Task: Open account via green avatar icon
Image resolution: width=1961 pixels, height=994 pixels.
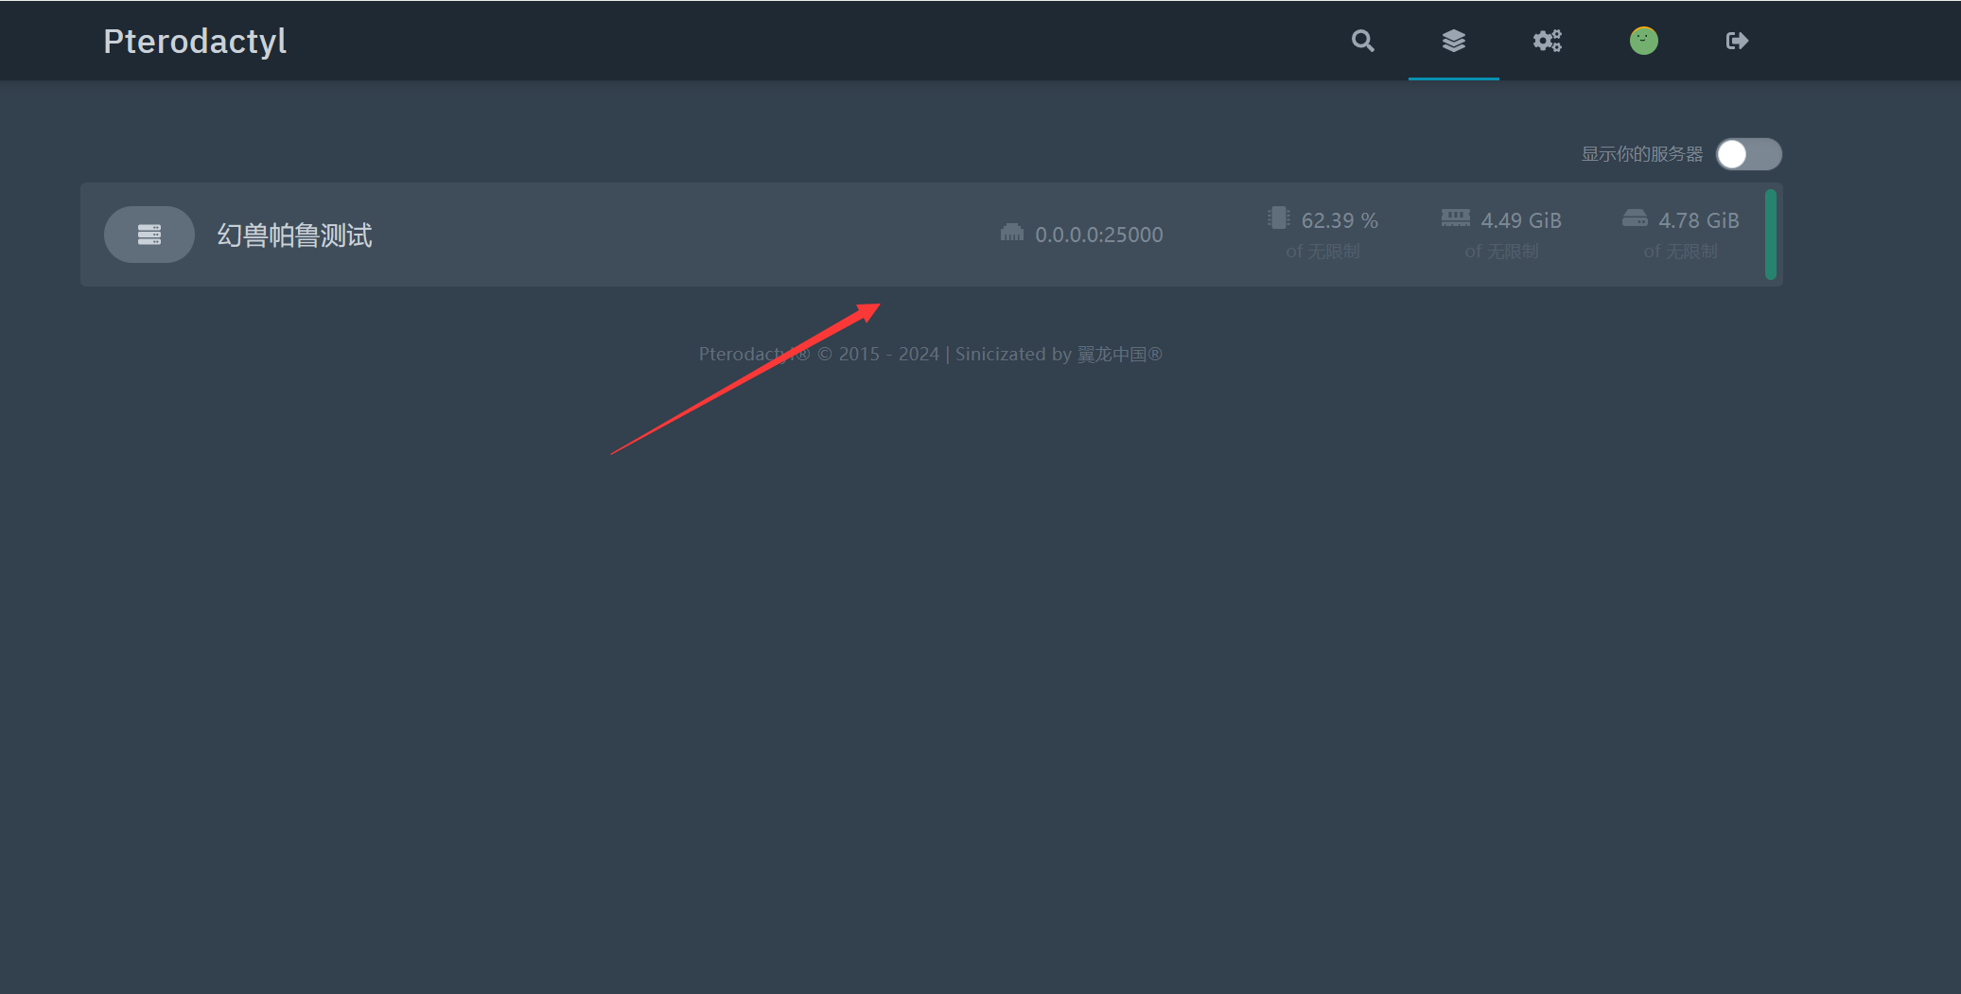Action: pyautogui.click(x=1643, y=41)
